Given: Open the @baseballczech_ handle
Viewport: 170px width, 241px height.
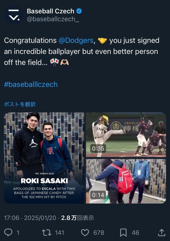Looking at the screenshot, I should [53, 19].
